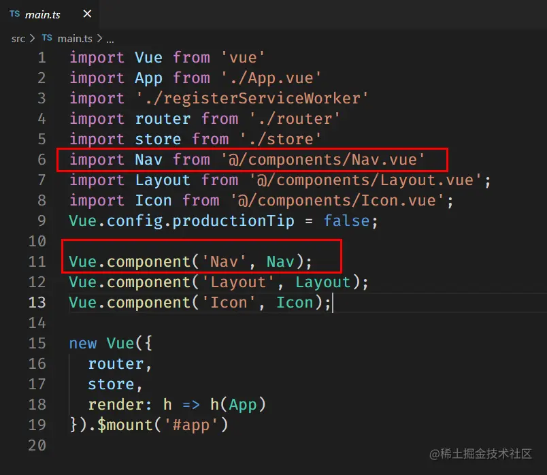Image resolution: width=547 pixels, height=475 pixels.
Task: Click the new keyword on line 15
Action: (83, 343)
